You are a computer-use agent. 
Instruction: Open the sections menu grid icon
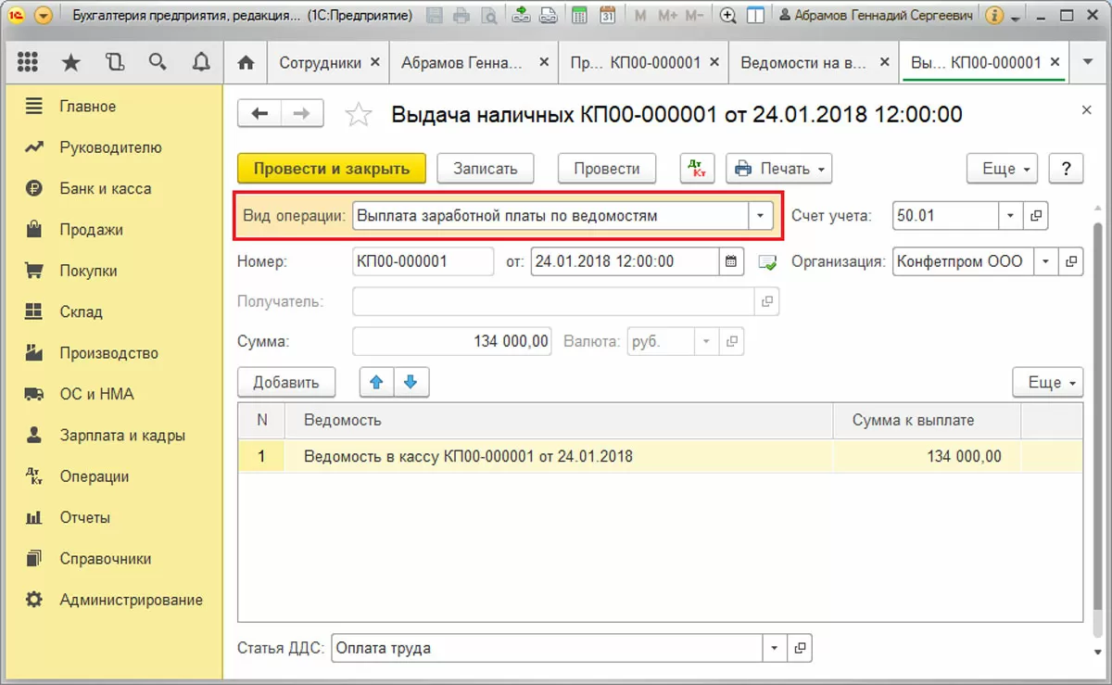[x=28, y=62]
